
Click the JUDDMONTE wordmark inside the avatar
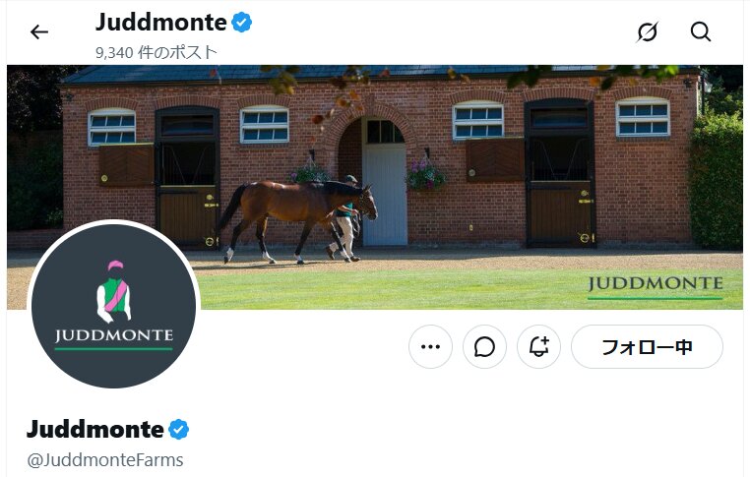point(114,336)
